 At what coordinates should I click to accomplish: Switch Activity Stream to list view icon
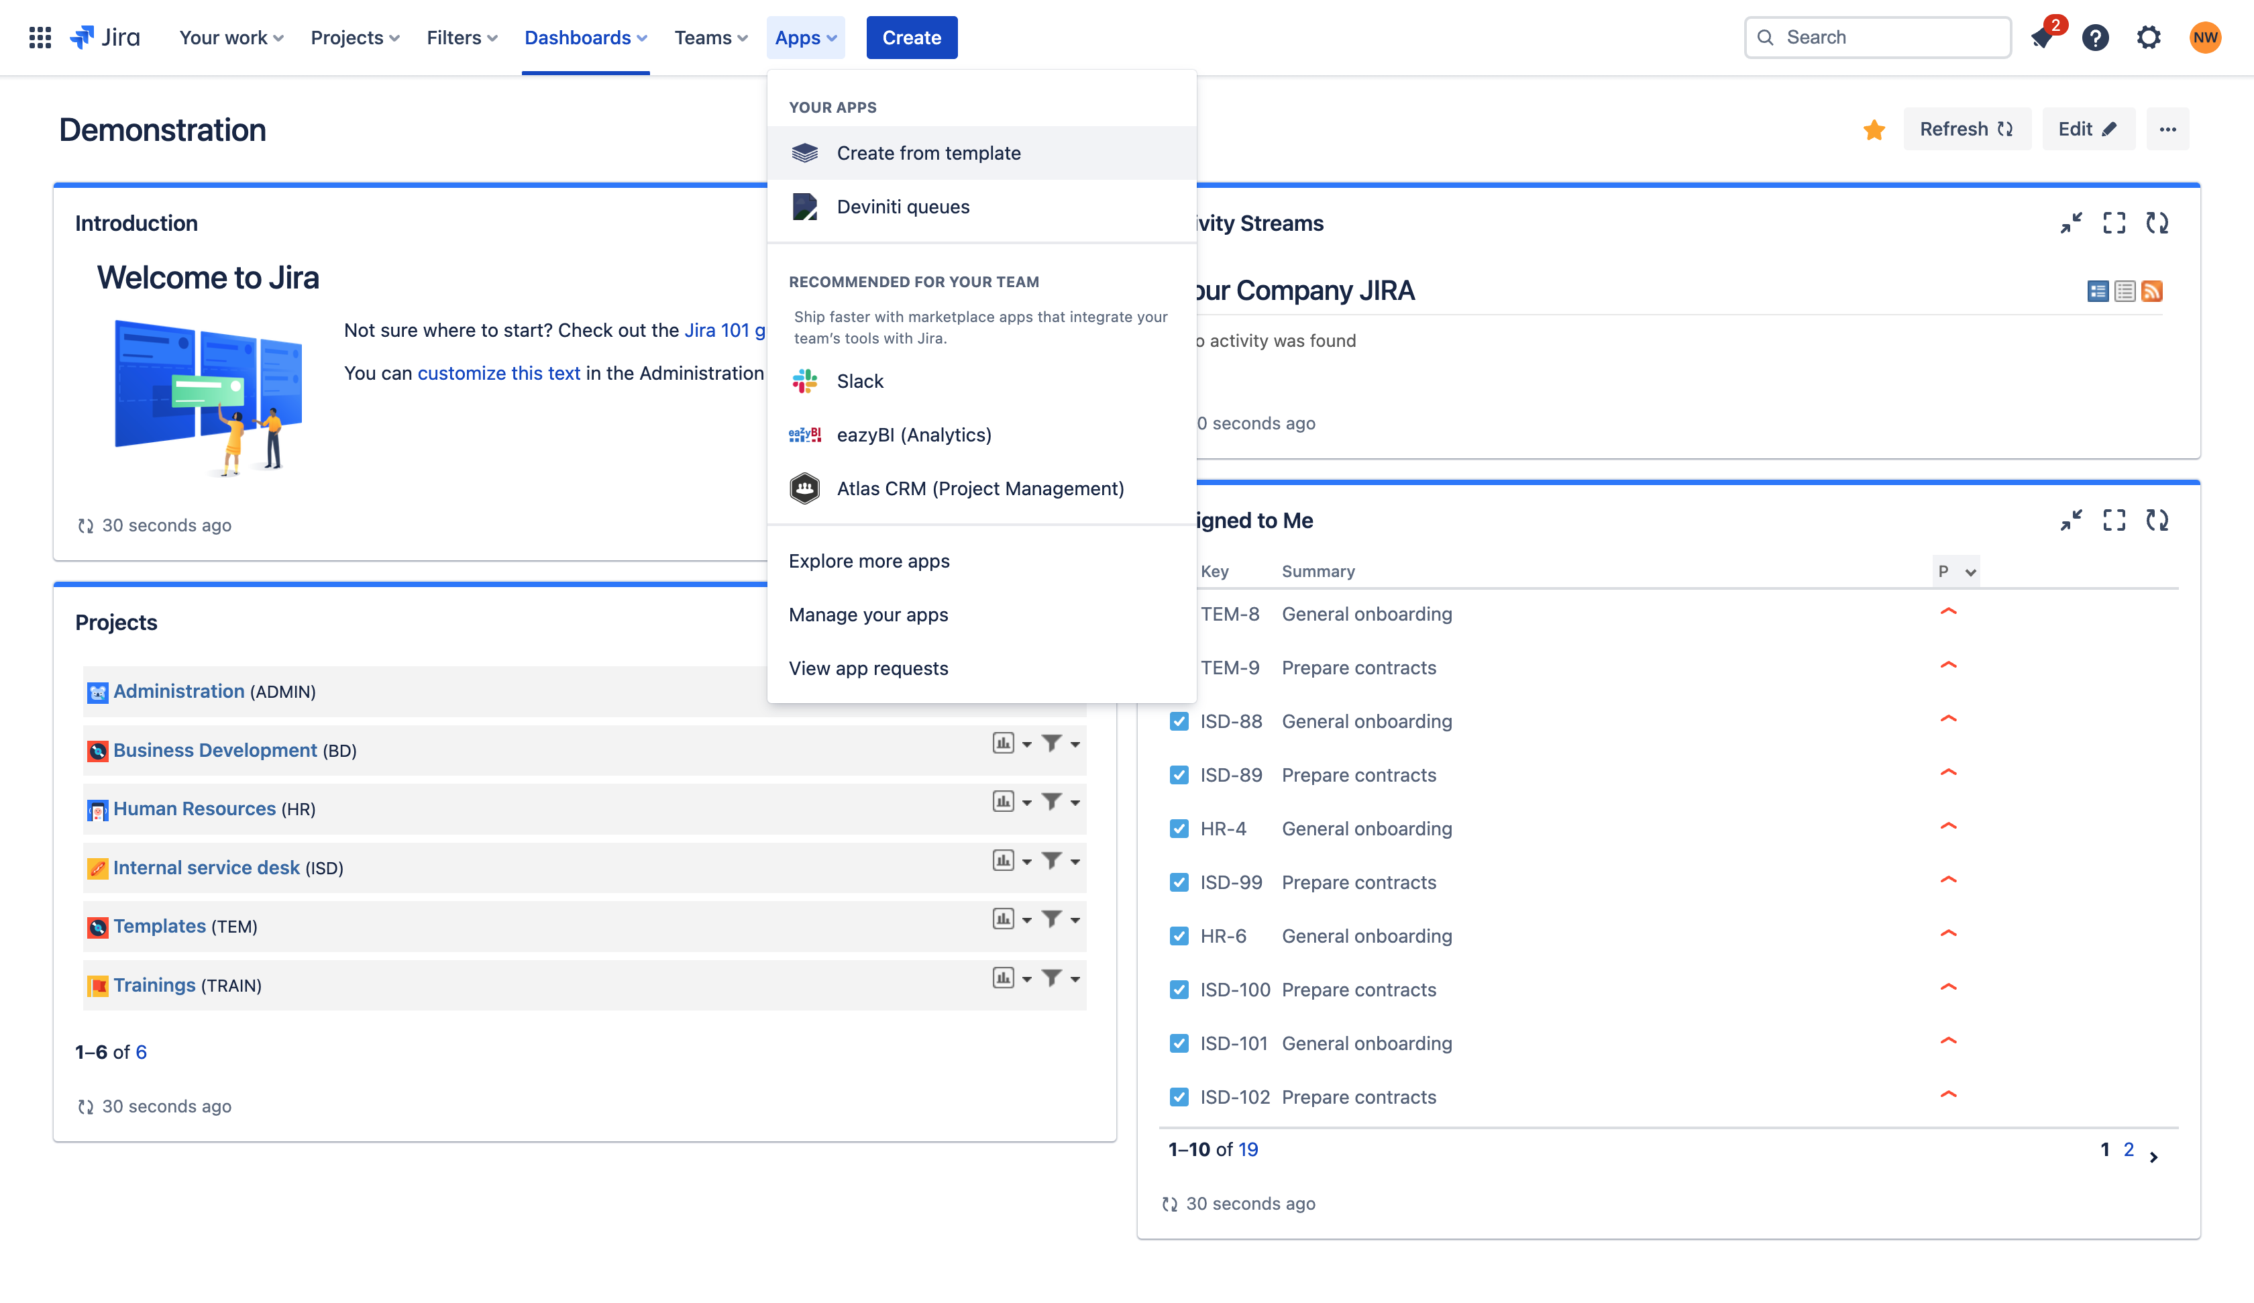pos(2125,291)
